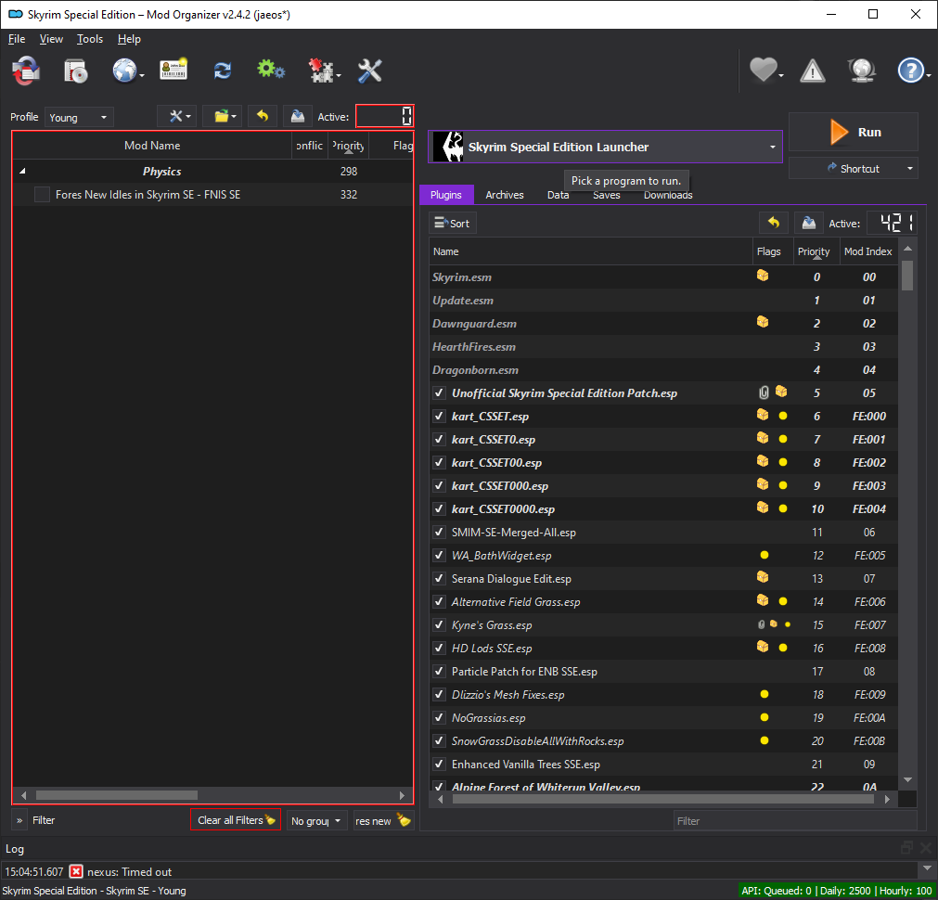This screenshot has height=900, width=938.
Task: Open the Notifications warning triangle icon
Action: pyautogui.click(x=813, y=71)
